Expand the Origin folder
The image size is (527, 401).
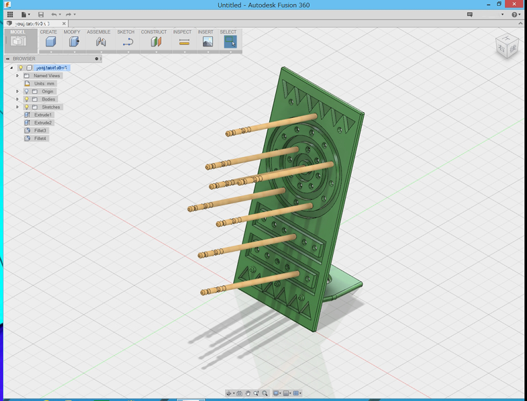pos(17,91)
